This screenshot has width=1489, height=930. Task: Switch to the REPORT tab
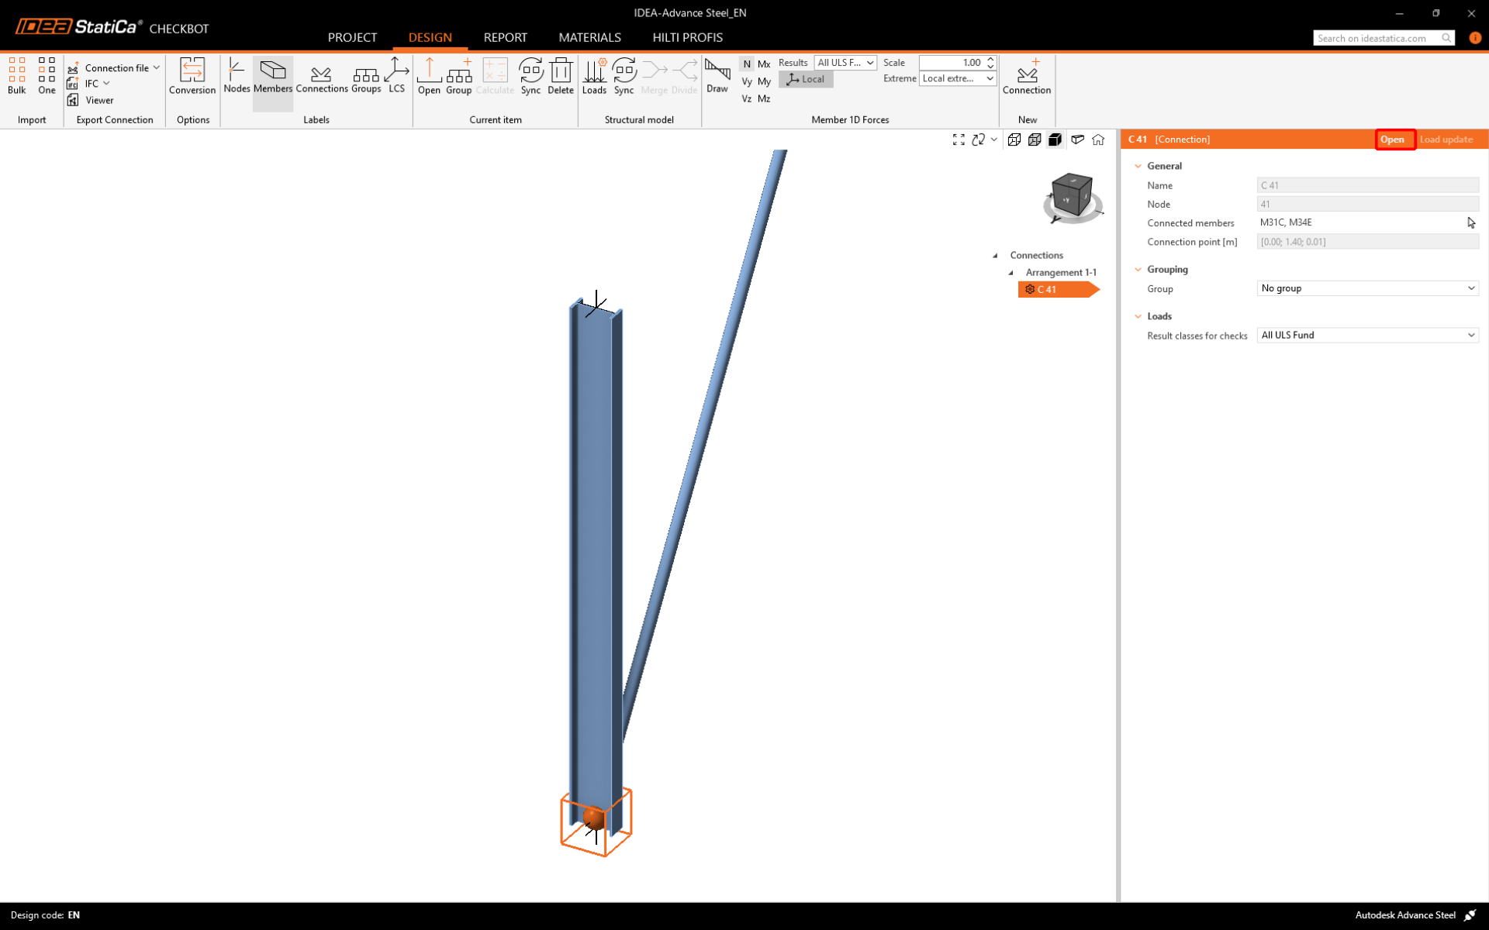505,37
